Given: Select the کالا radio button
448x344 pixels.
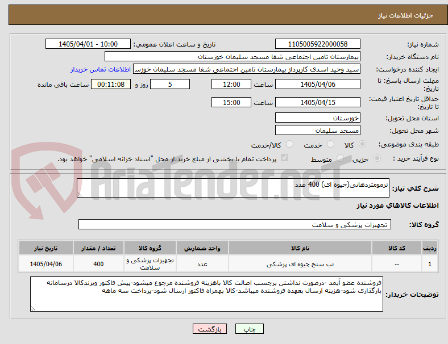Looking at the screenshot, I should [362, 144].
